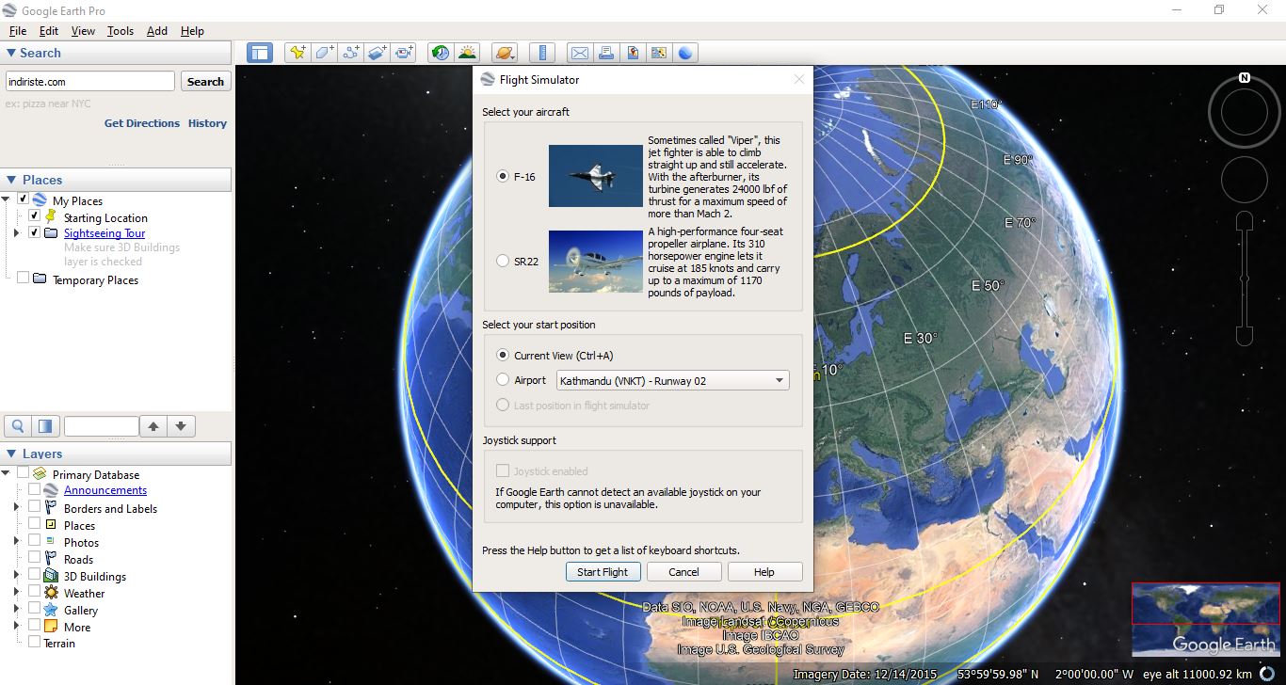1286x685 pixels.
Task: Click the save image toolbar icon
Action: (x=633, y=53)
